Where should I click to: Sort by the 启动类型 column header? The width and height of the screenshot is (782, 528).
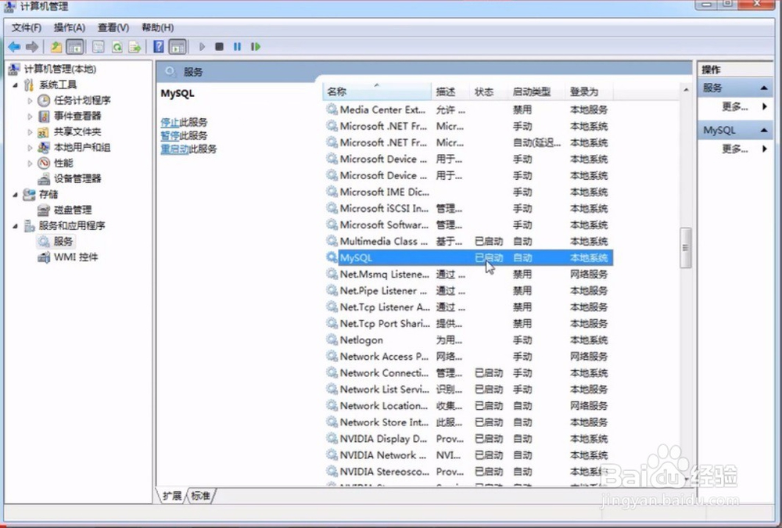536,92
